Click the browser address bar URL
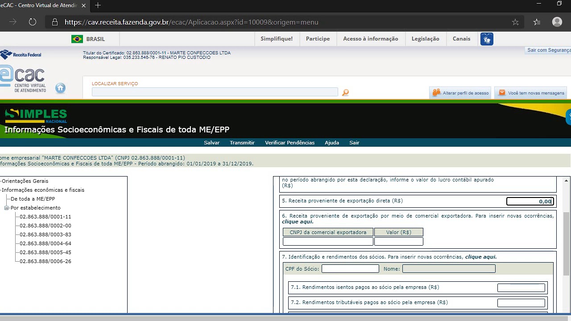Screen dimensions: 571x321 coord(192,22)
